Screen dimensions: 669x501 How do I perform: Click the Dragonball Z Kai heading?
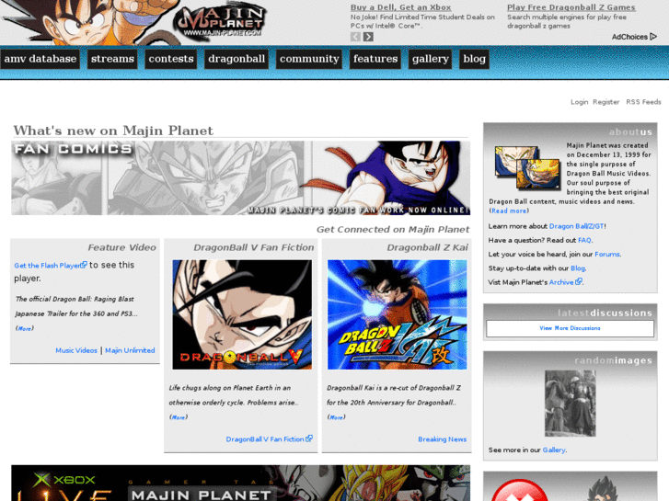(x=428, y=247)
